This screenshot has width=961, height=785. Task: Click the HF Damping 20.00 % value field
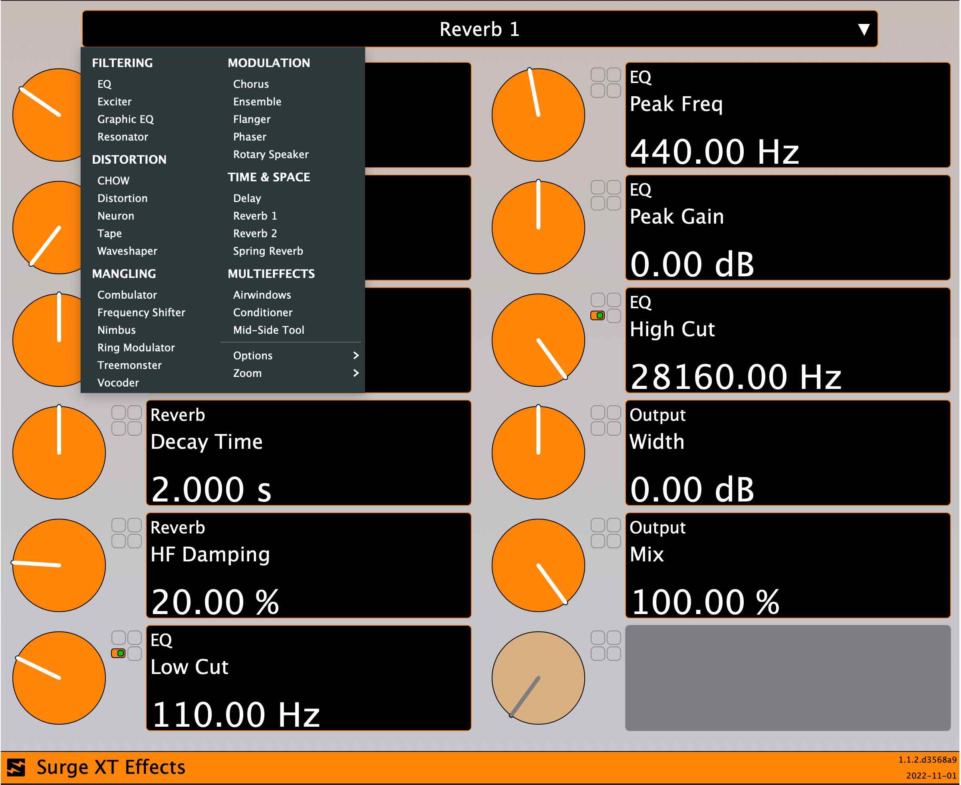tap(215, 602)
